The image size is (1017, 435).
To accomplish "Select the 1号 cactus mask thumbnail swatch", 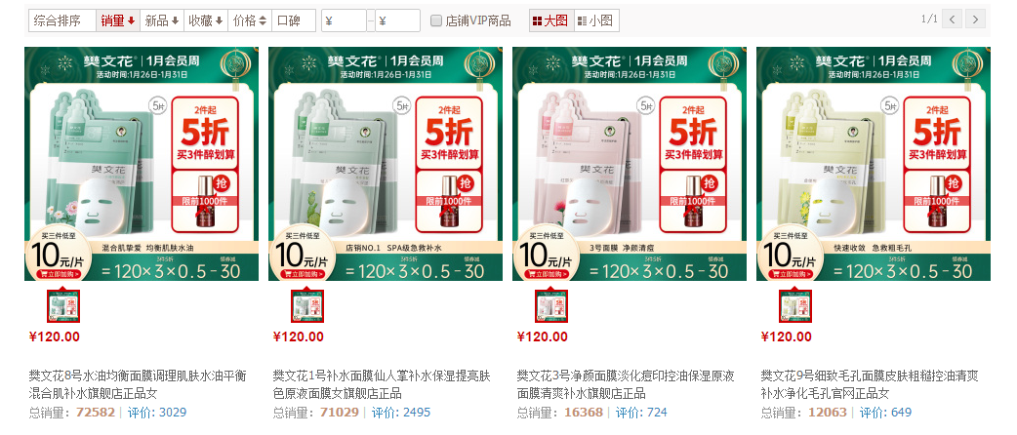I will (307, 306).
